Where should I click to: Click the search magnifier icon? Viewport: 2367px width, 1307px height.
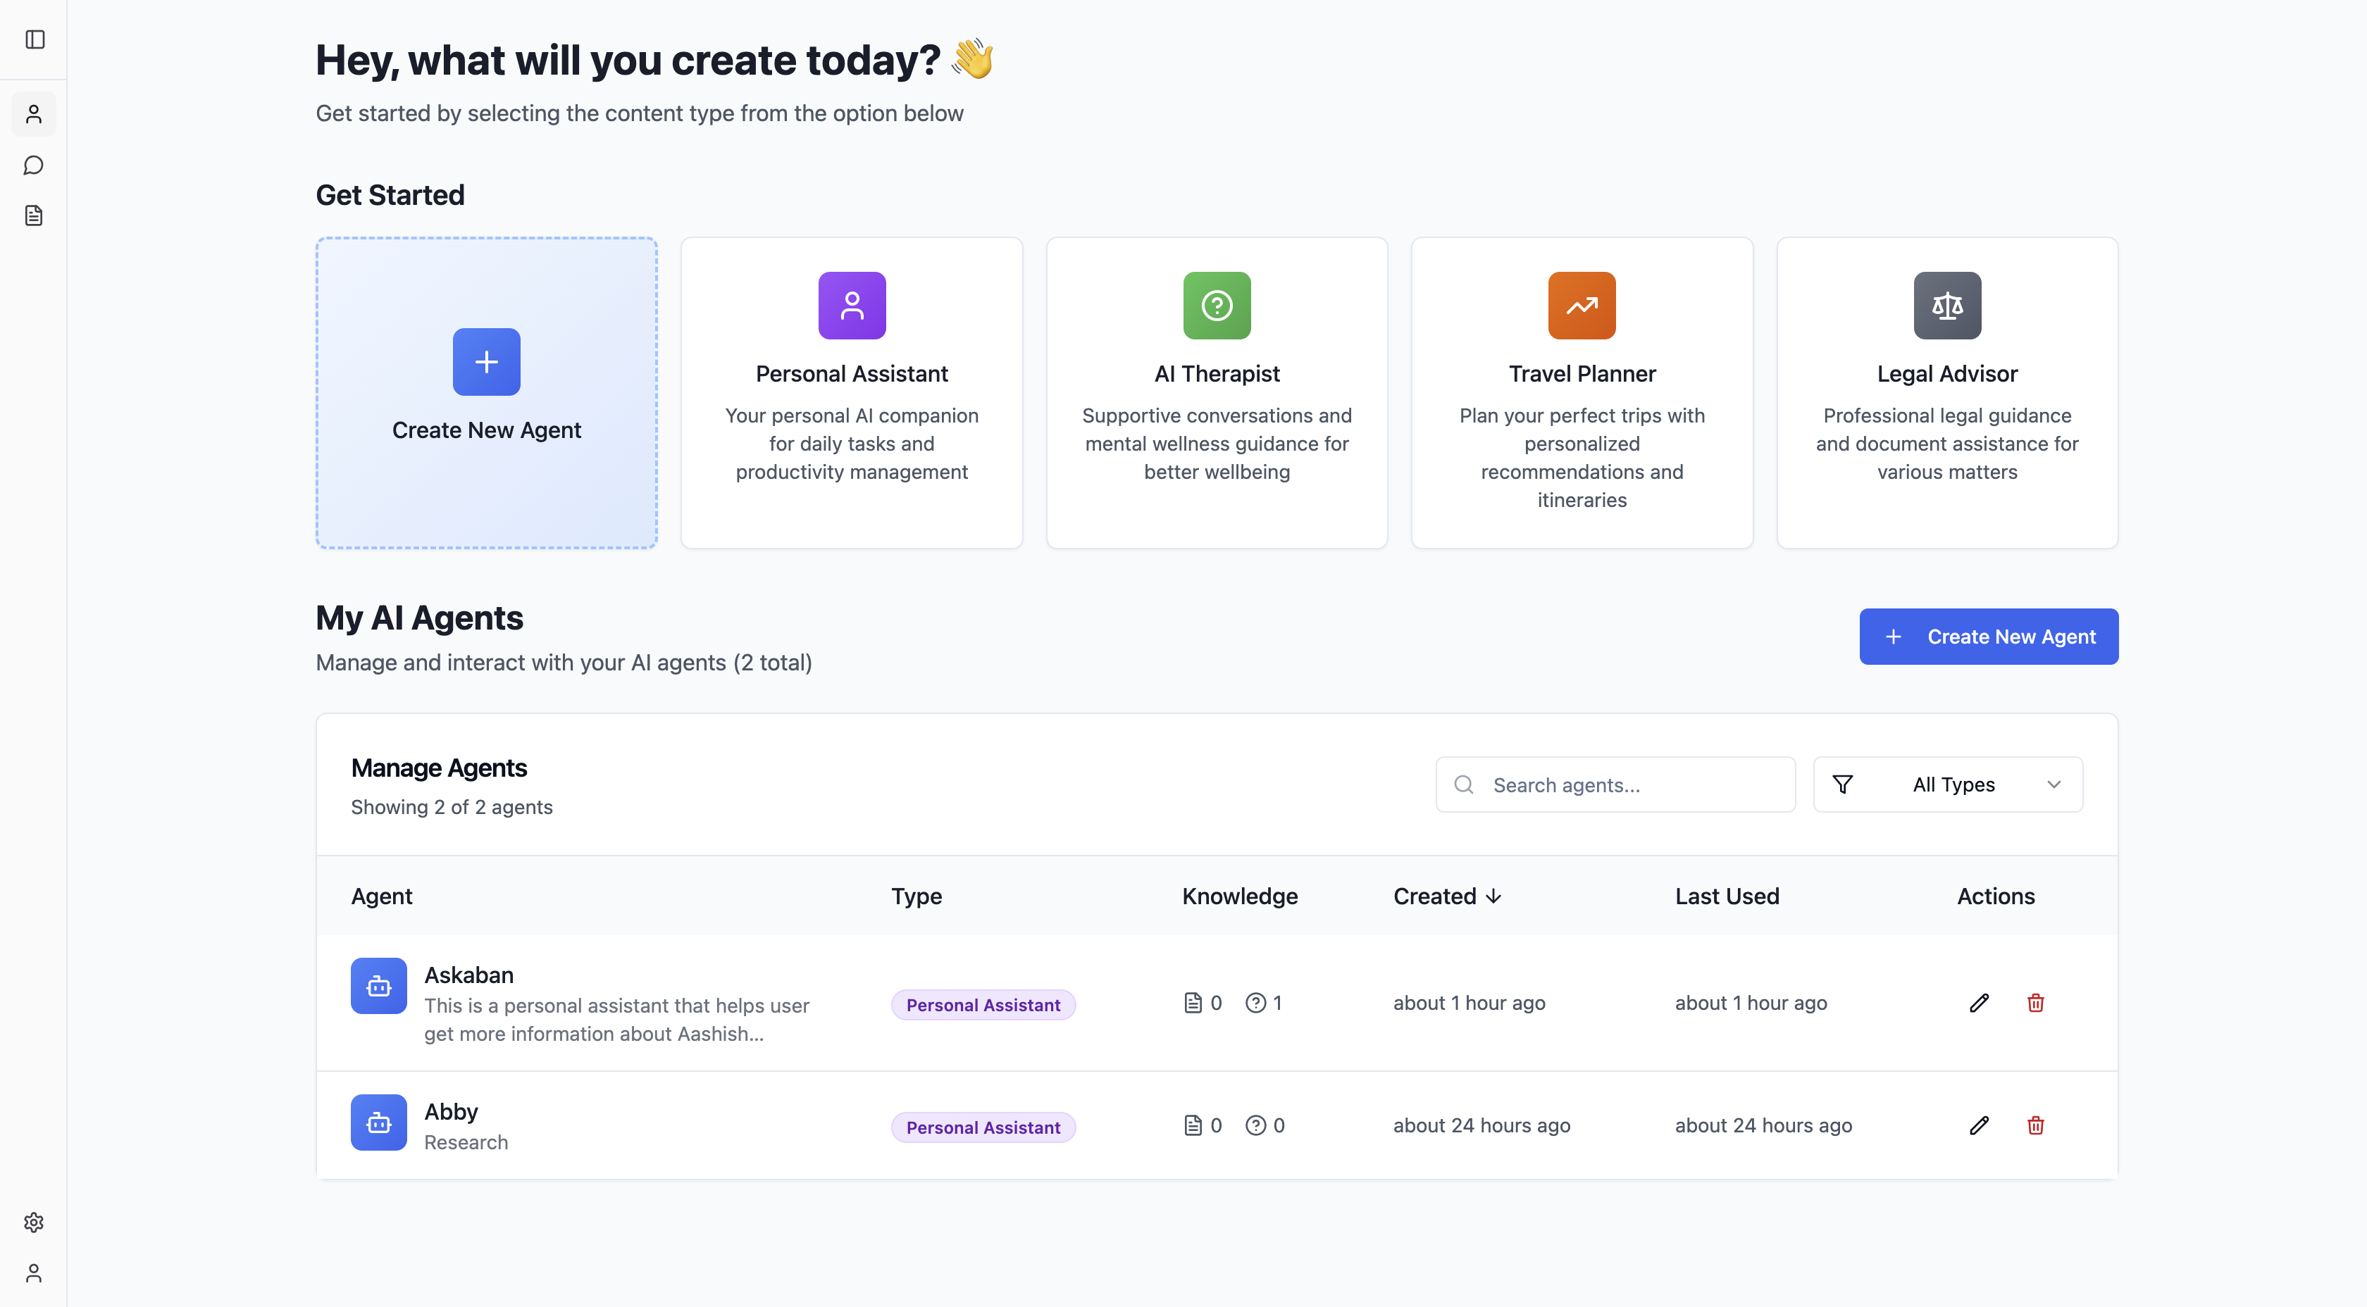click(x=1464, y=784)
